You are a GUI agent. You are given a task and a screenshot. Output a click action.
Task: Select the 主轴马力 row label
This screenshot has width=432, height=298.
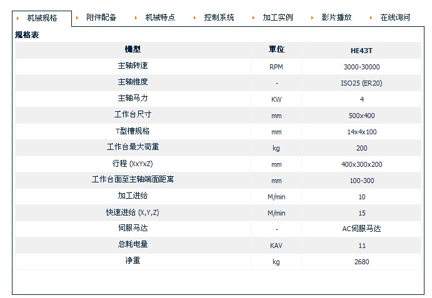[133, 98]
